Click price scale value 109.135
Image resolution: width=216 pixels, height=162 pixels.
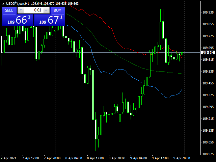click(x=208, y=131)
